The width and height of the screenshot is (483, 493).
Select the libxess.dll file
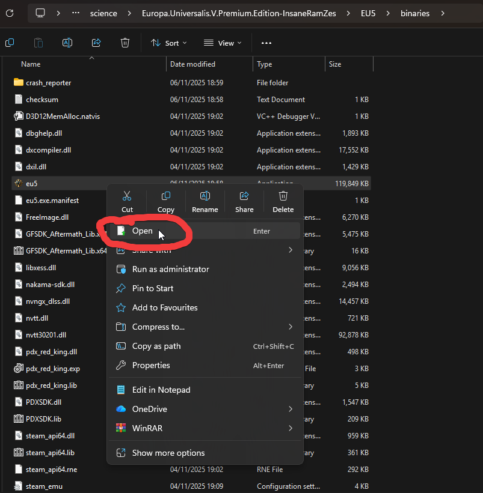pyautogui.click(x=41, y=268)
